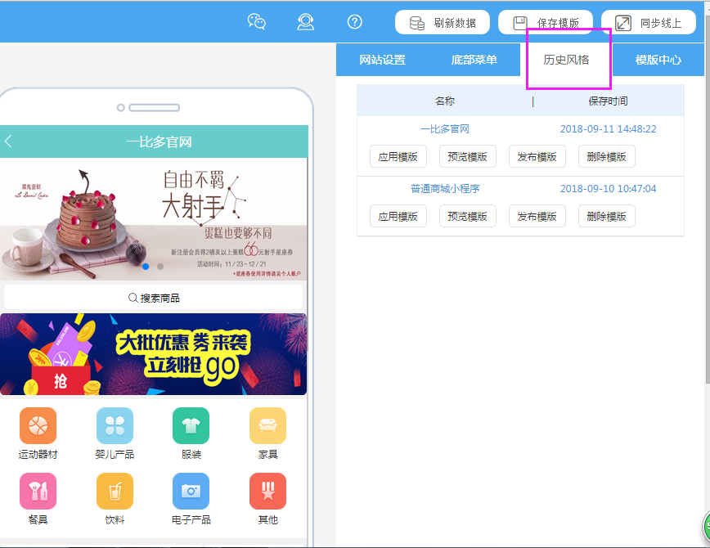Click the 保存模版 save template button
This screenshot has width=710, height=548.
tap(545, 22)
